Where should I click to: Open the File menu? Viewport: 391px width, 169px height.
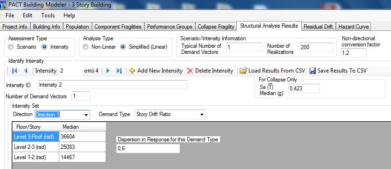(10, 15)
